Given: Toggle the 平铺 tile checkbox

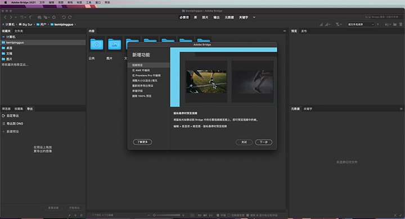Looking at the screenshot, I should click(x=218, y=215).
